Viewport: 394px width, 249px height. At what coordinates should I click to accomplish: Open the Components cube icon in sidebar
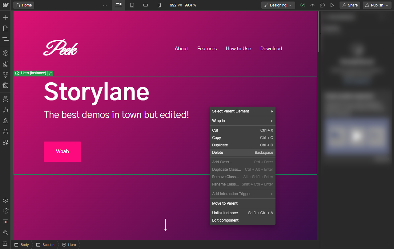click(x=5, y=53)
